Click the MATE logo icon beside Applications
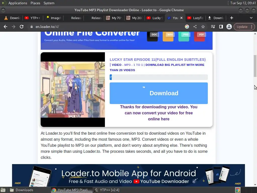 tap(4, 3)
